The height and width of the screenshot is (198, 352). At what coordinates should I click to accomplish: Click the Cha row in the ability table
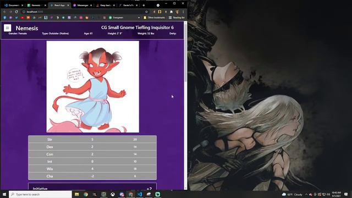pyautogui.click(x=92, y=176)
